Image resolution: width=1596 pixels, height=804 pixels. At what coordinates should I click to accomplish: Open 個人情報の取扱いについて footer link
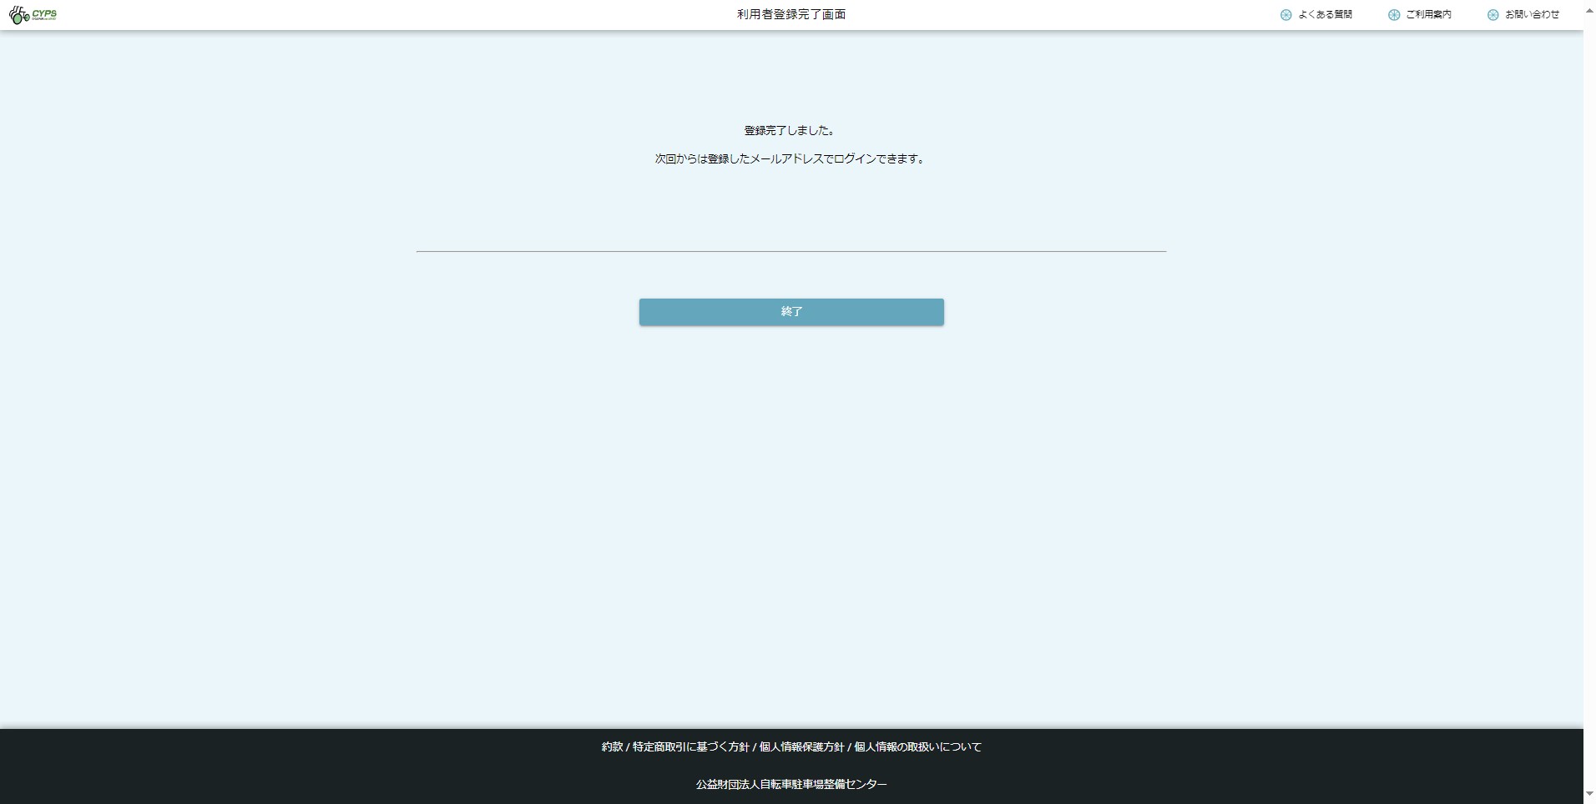(x=917, y=747)
